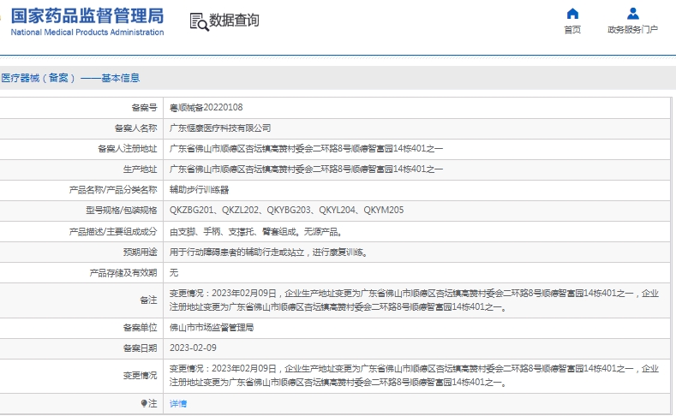Click the home icon labeled 首页
Image resolution: width=676 pixels, height=416 pixels.
[x=572, y=14]
